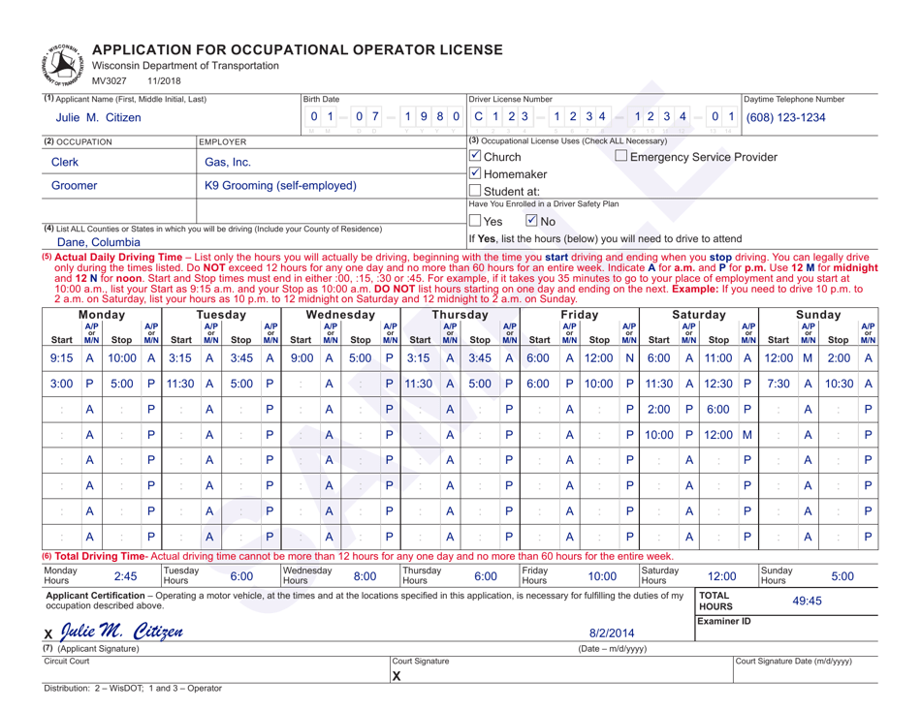Check the Church checkbox
921x710 pixels.
[x=475, y=158]
